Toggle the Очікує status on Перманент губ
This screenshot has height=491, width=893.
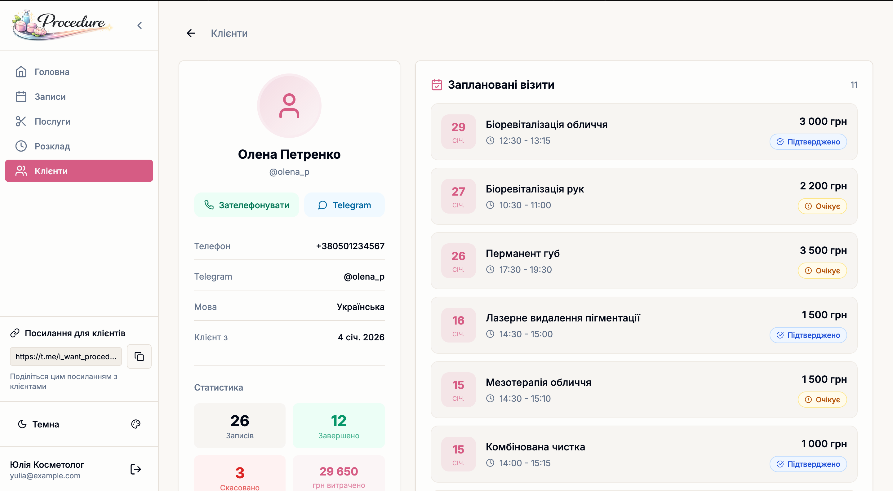pyautogui.click(x=822, y=271)
